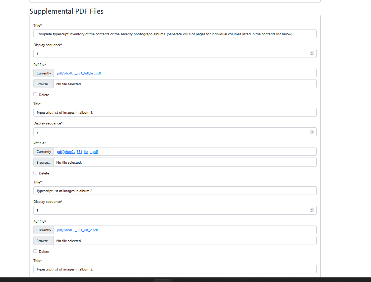Increment the third Display sequence value
The height and width of the screenshot is (282, 371).
312,209
